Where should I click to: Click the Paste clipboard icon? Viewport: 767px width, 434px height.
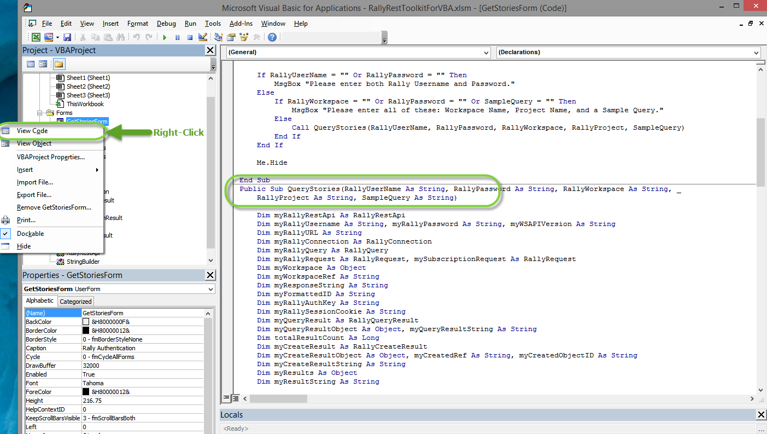[108, 37]
